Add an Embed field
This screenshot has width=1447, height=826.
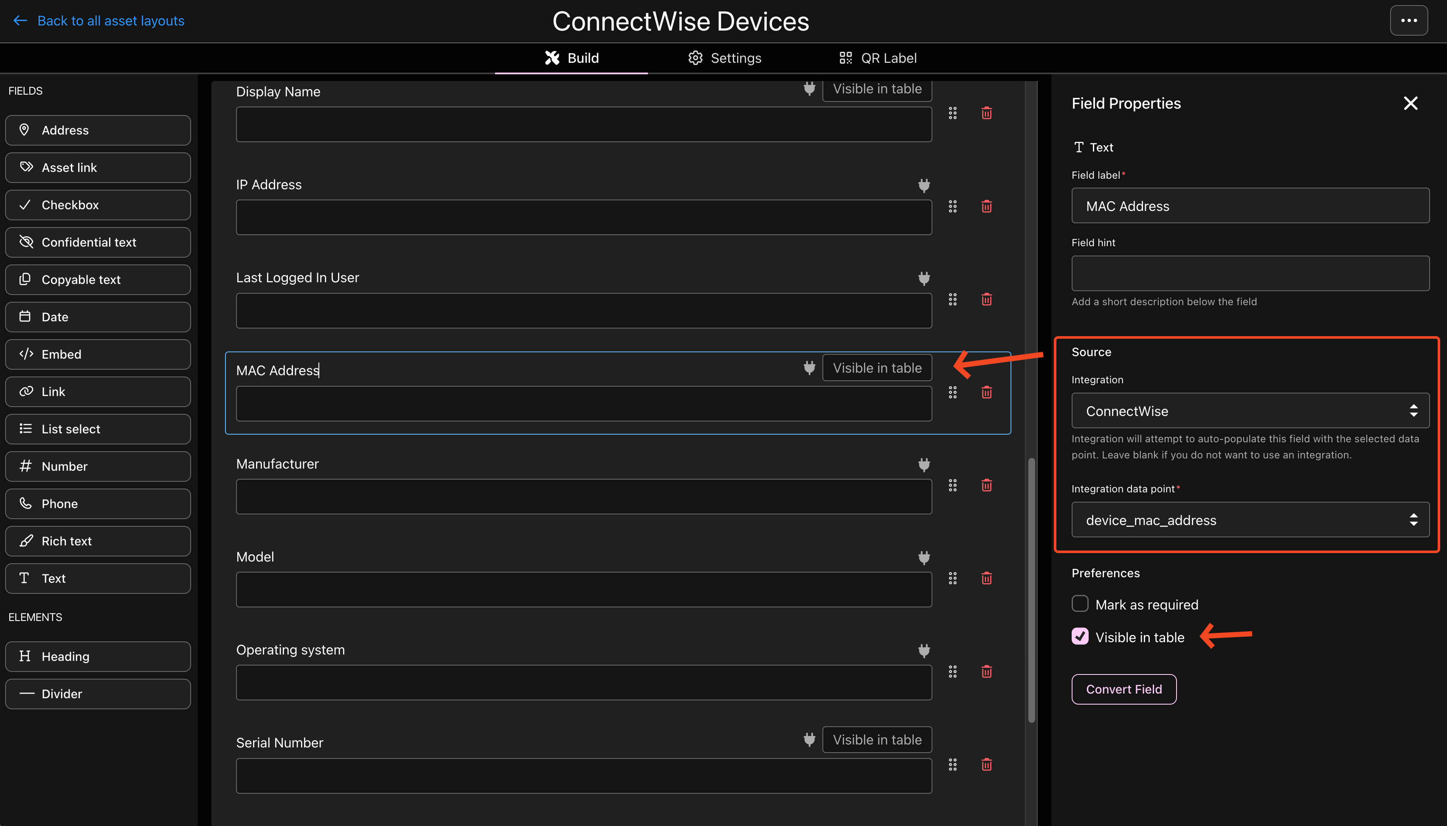(x=98, y=354)
